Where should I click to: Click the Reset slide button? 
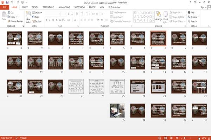[x=36, y=17]
